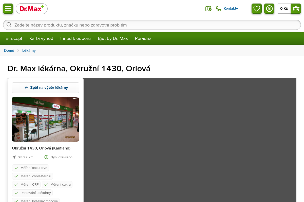This screenshot has width=304, height=202.
Task: Open the E-recept menu item
Action: pos(14,38)
